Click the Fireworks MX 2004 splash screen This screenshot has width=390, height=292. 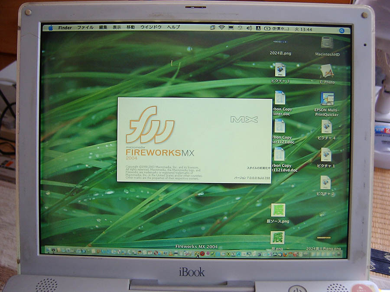[x=194, y=140]
